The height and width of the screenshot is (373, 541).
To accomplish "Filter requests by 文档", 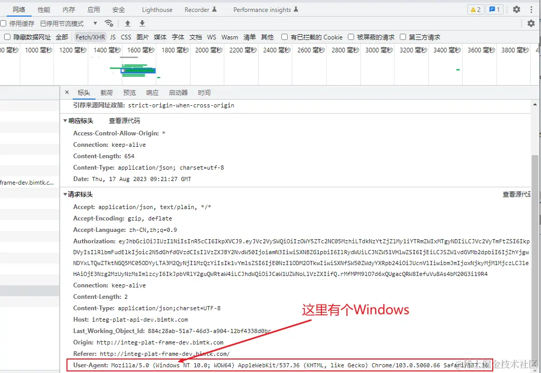I will (x=196, y=37).
